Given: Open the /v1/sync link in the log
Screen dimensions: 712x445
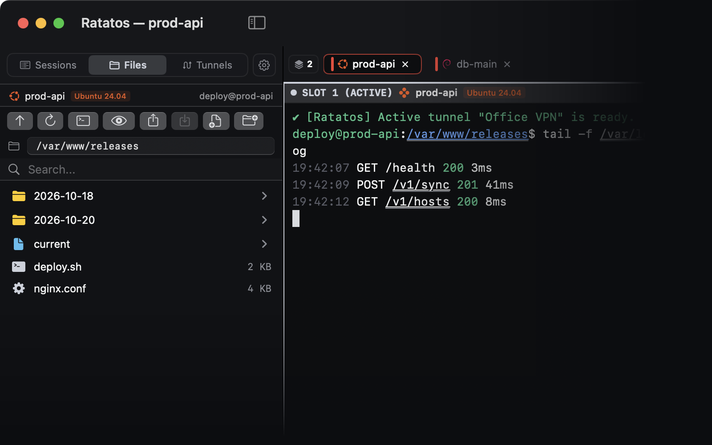Looking at the screenshot, I should (x=421, y=185).
